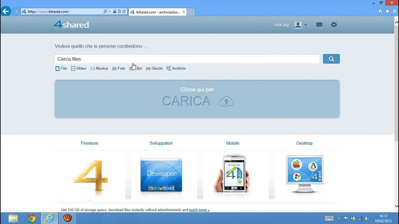
Task: Open the address bar autocomplete dropdown arrow
Action: point(110,12)
